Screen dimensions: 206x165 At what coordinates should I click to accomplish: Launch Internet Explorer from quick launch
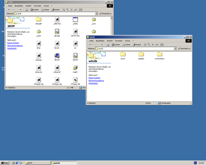17,163
